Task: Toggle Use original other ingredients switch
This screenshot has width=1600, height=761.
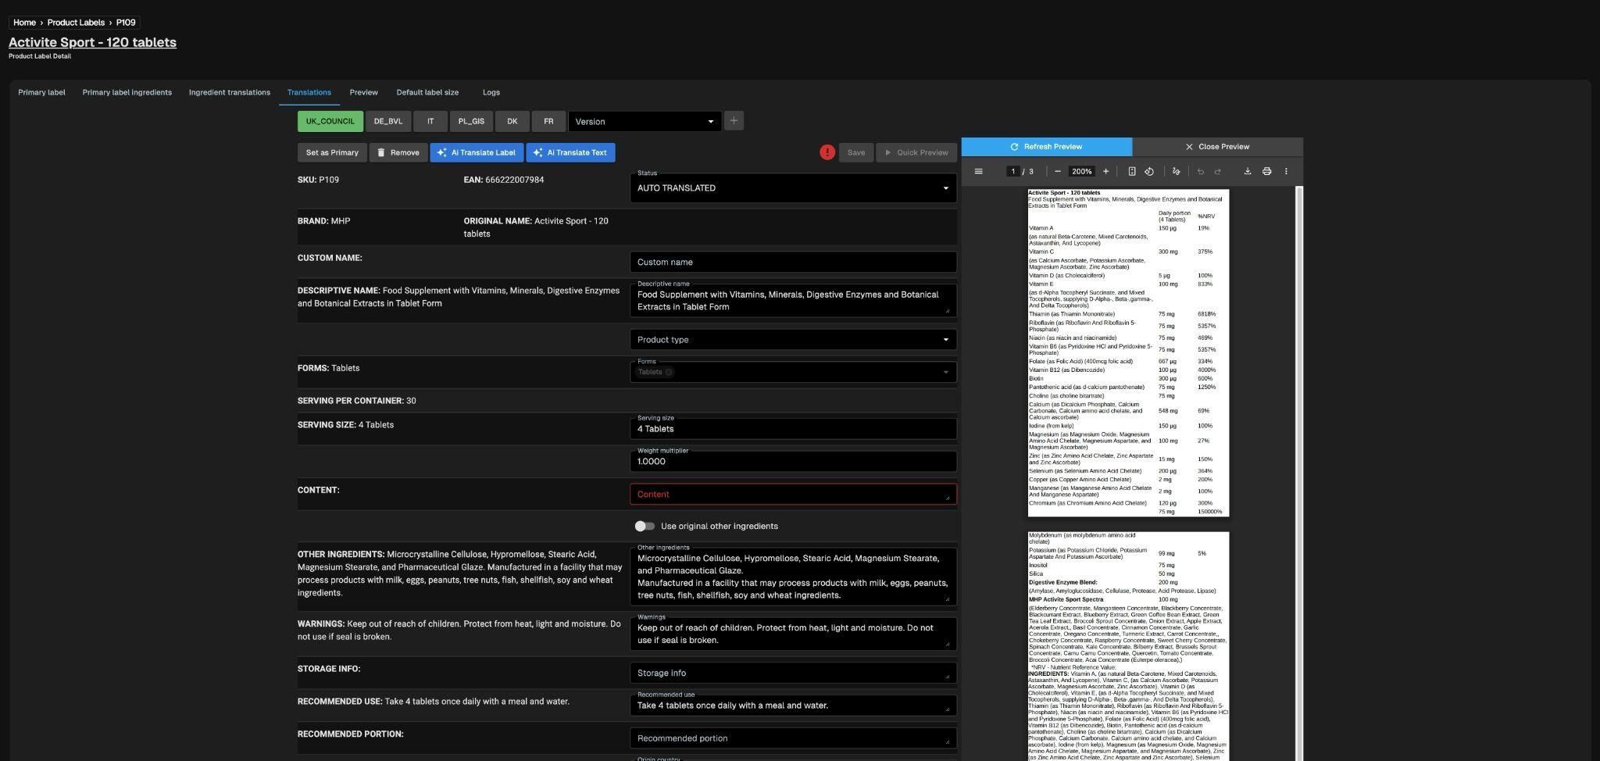Action: click(645, 526)
